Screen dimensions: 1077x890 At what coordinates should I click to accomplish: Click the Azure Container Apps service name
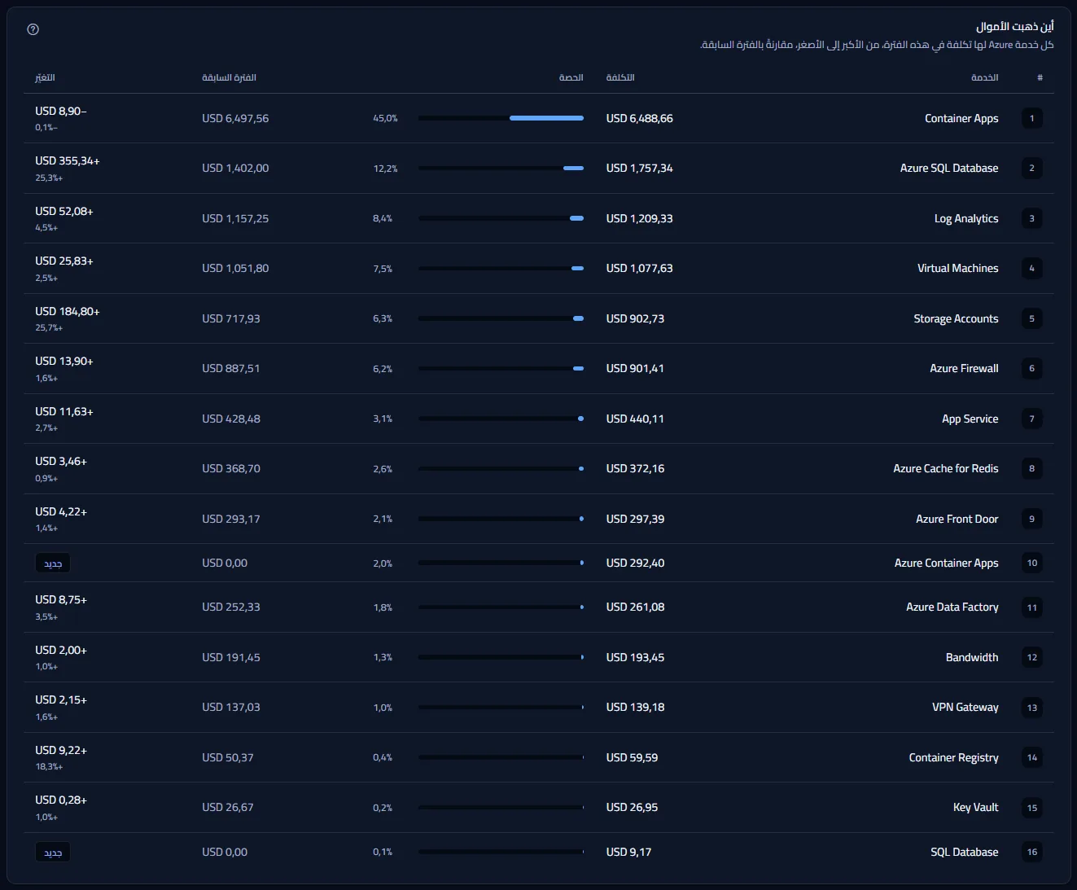(x=946, y=563)
